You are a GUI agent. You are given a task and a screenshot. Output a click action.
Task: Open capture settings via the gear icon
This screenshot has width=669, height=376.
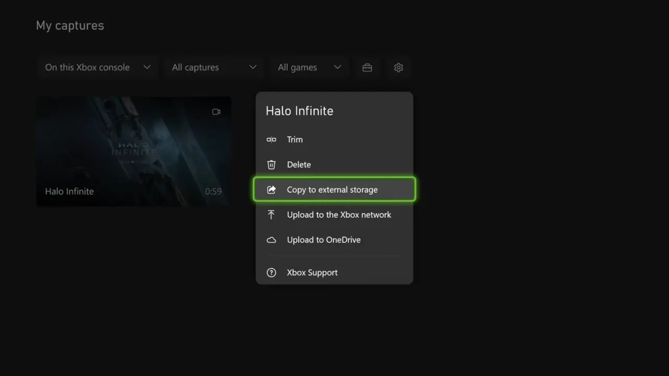(398, 67)
